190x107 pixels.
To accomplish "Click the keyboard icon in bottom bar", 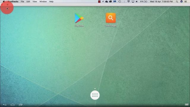I will click(x=187, y=105).
